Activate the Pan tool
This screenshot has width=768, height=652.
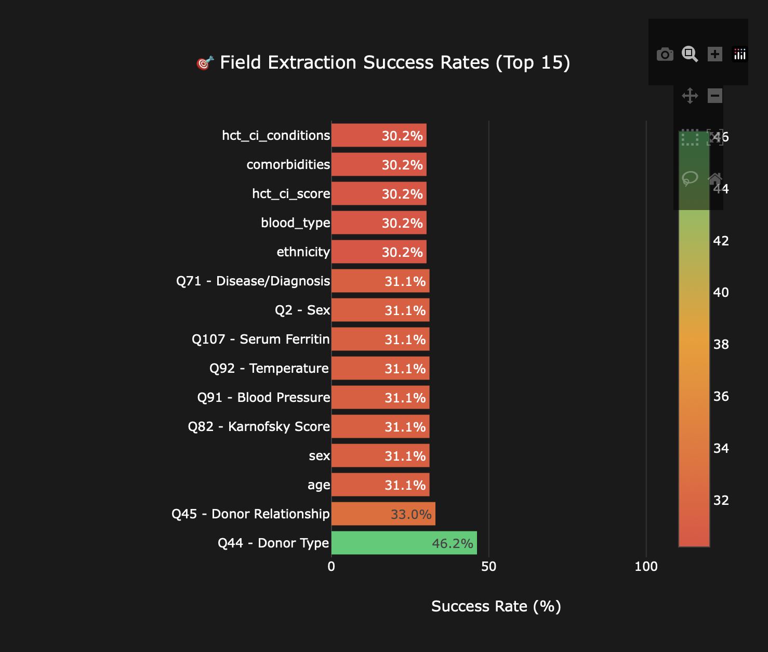[690, 96]
